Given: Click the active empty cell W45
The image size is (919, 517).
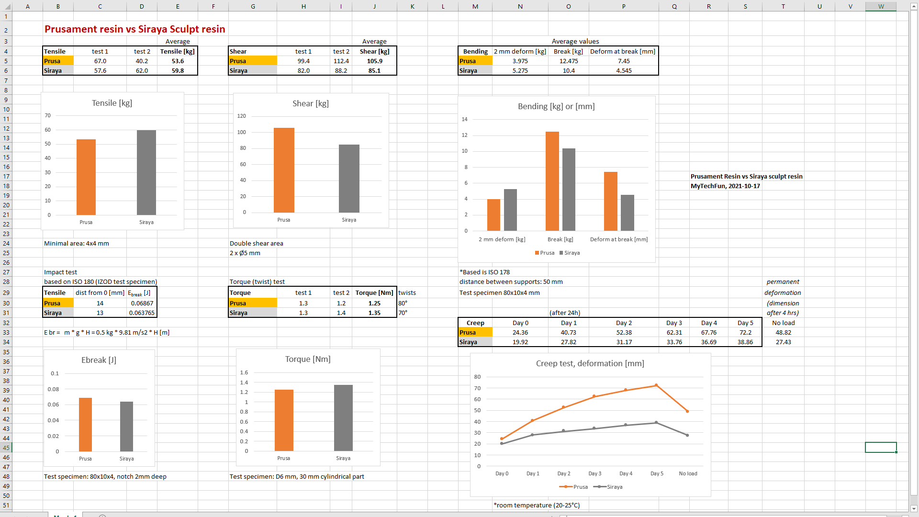Looking at the screenshot, I should (x=881, y=448).
